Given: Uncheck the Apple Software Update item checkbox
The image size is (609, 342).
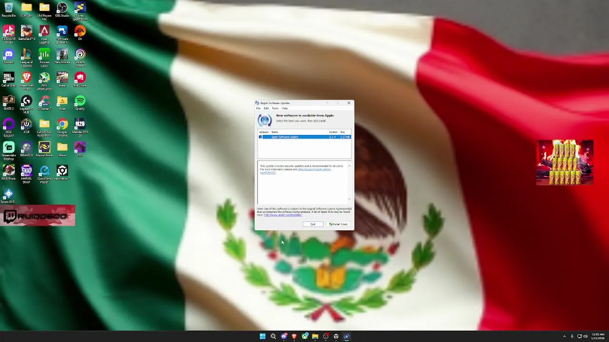Looking at the screenshot, I should pos(260,137).
